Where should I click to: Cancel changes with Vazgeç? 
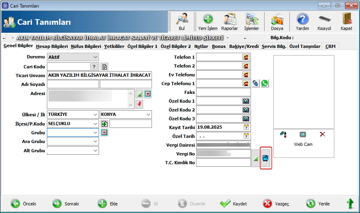pyautogui.click(x=276, y=204)
